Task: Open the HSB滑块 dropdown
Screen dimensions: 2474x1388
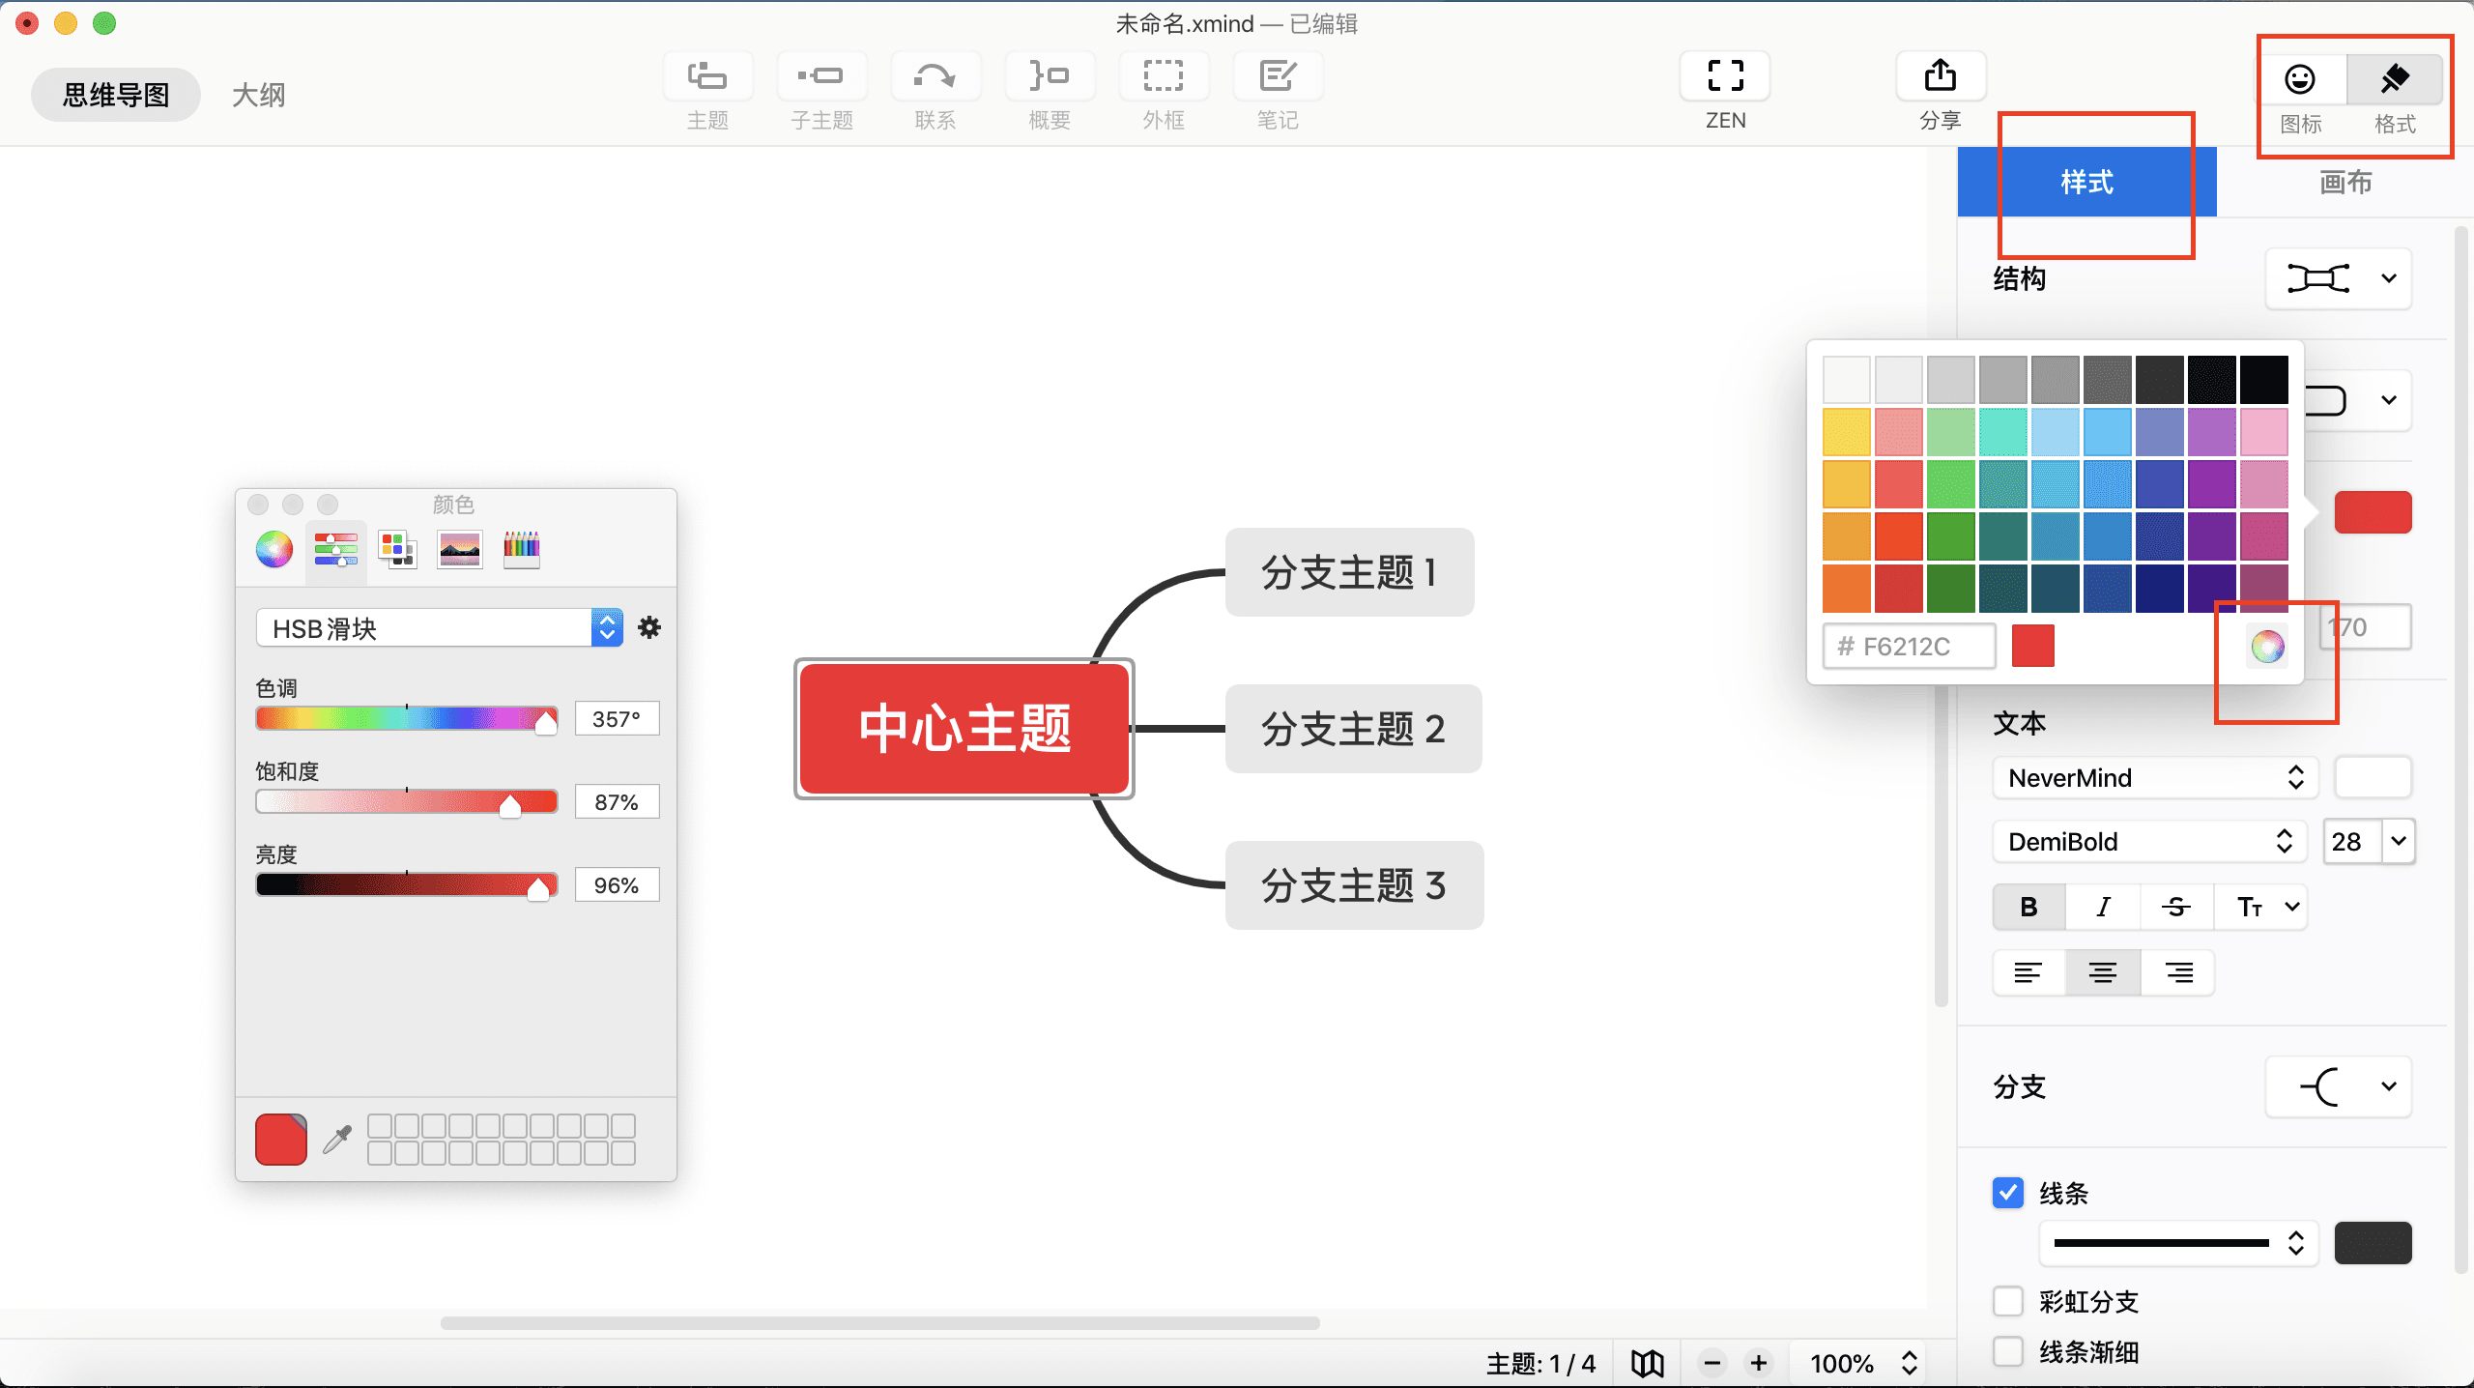Action: [439, 628]
